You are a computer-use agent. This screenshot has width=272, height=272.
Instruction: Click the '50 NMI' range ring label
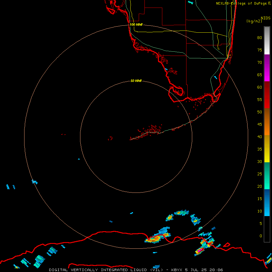[x=136, y=81]
